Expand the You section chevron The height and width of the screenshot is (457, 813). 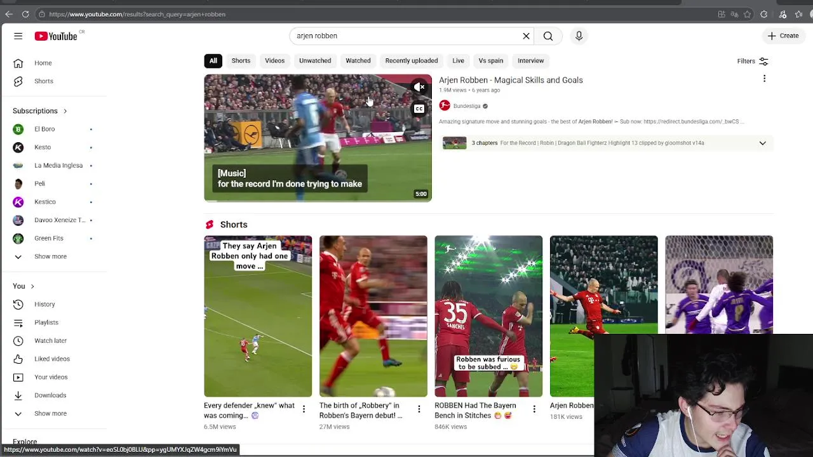pos(32,287)
